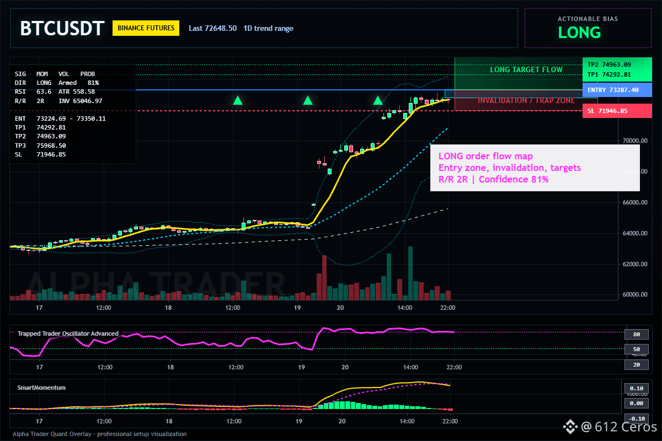The image size is (662, 441).
Task: Click the TP1 74292.81 row in stats panel
Action: [x=40, y=127]
